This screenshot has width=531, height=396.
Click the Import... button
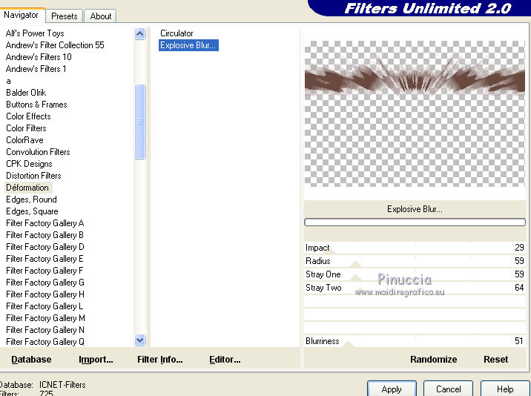pos(96,360)
